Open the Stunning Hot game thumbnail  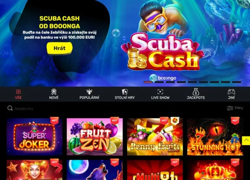tap(215, 137)
